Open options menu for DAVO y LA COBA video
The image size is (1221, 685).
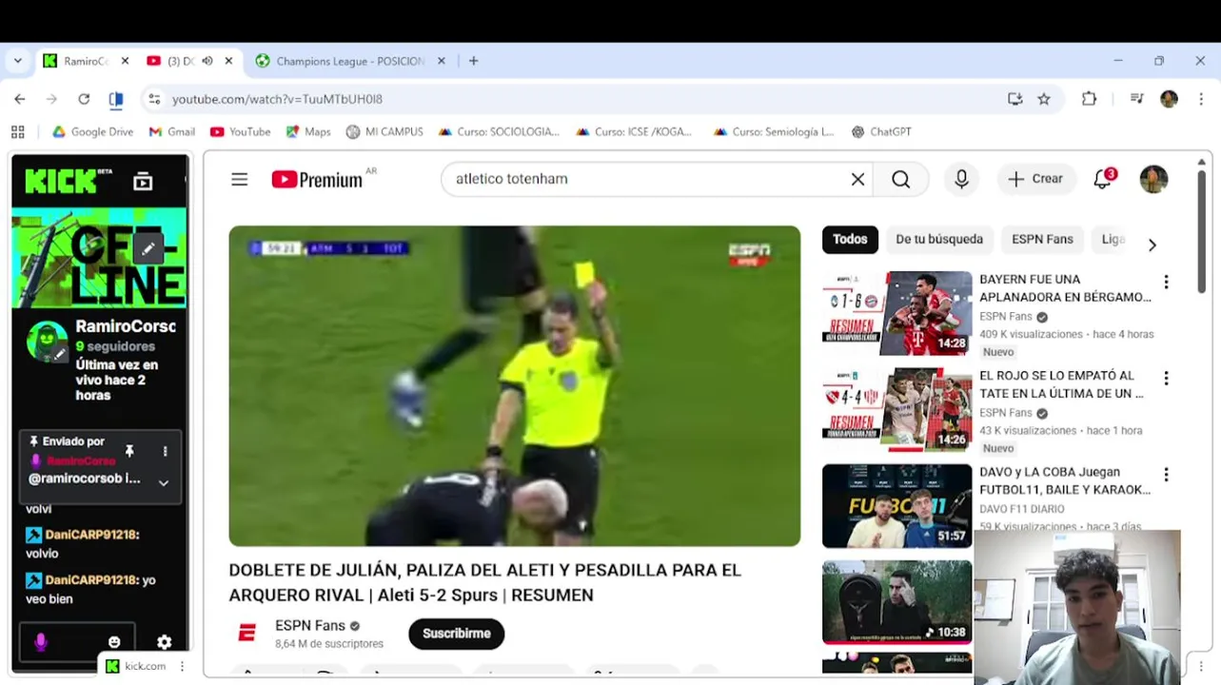click(1166, 475)
